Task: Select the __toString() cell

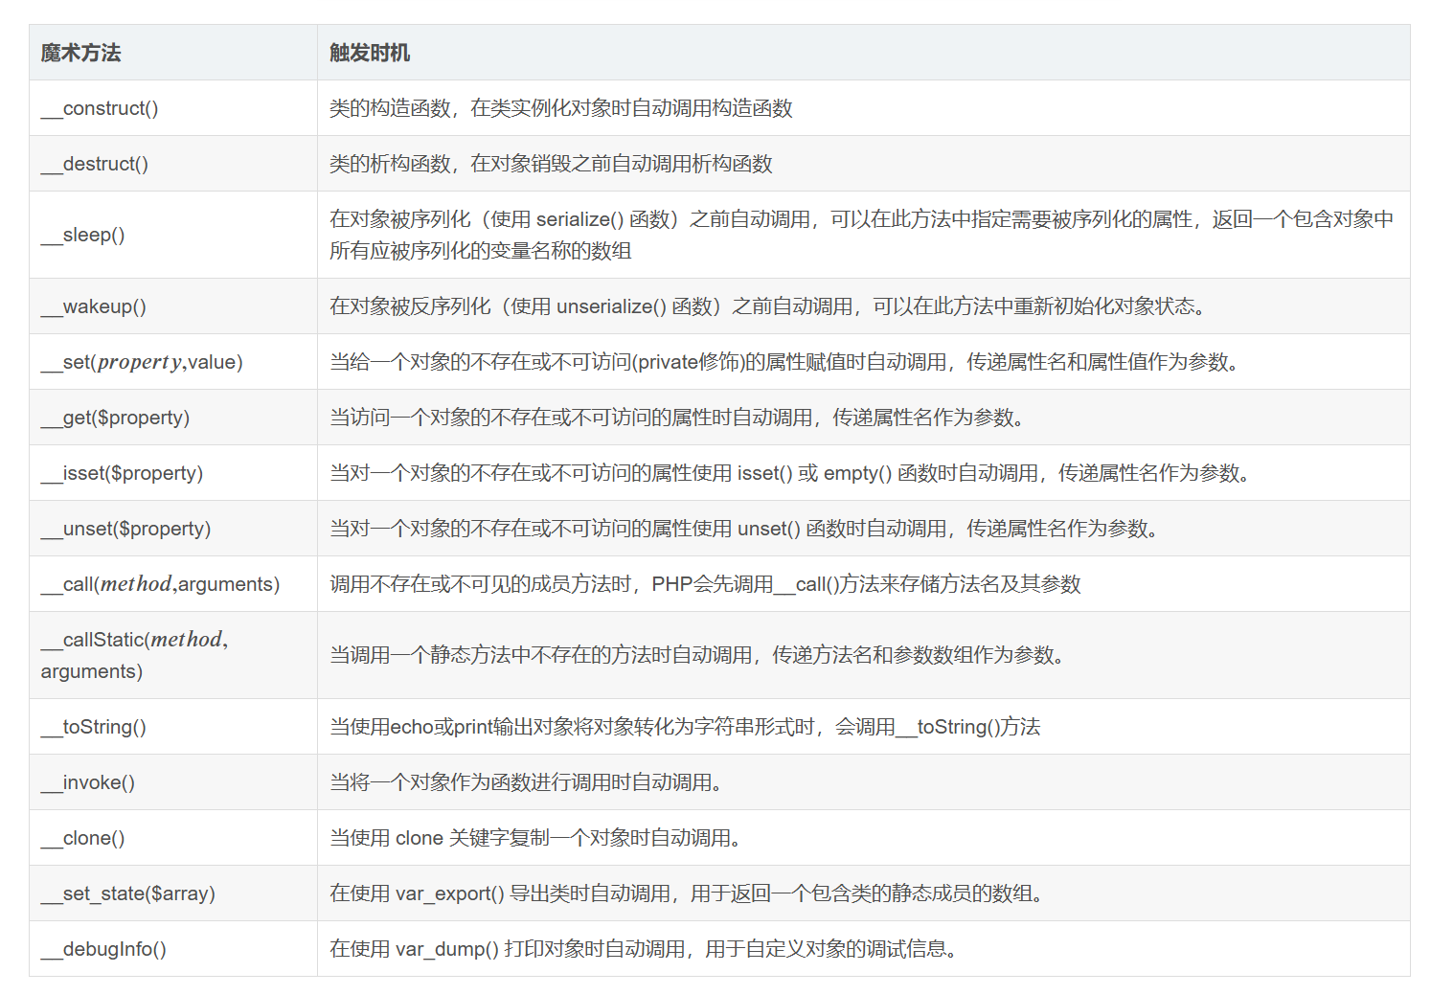Action: 173,727
